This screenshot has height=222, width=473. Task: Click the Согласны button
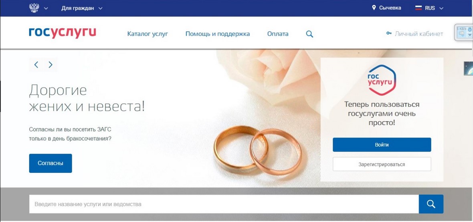(x=51, y=163)
